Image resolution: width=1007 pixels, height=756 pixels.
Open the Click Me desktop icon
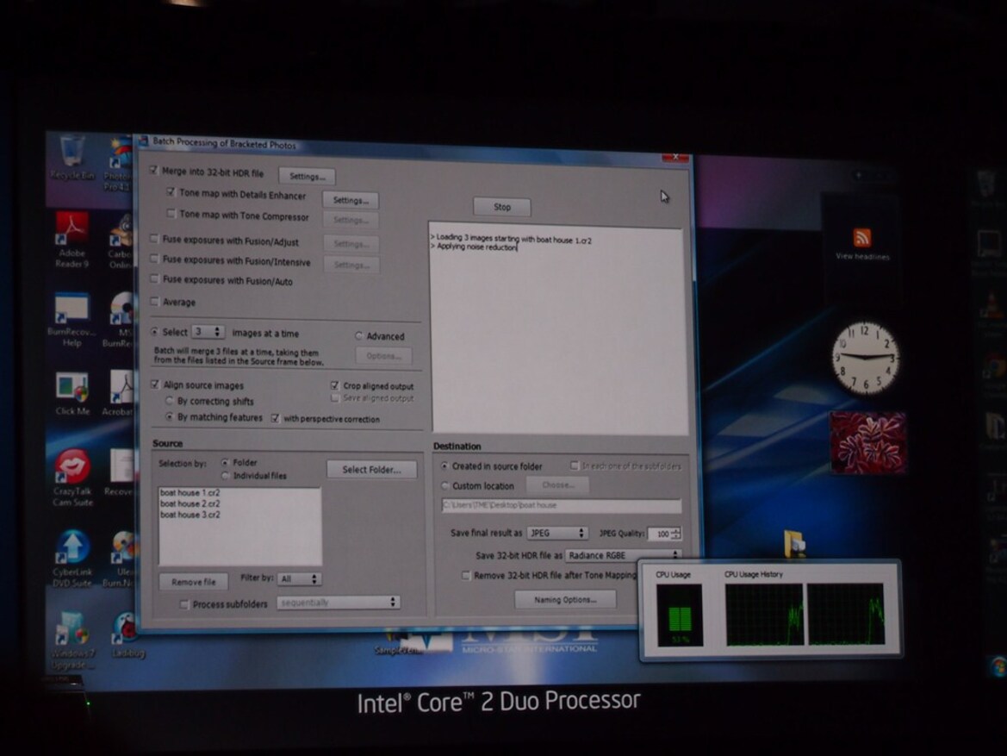click(x=72, y=393)
